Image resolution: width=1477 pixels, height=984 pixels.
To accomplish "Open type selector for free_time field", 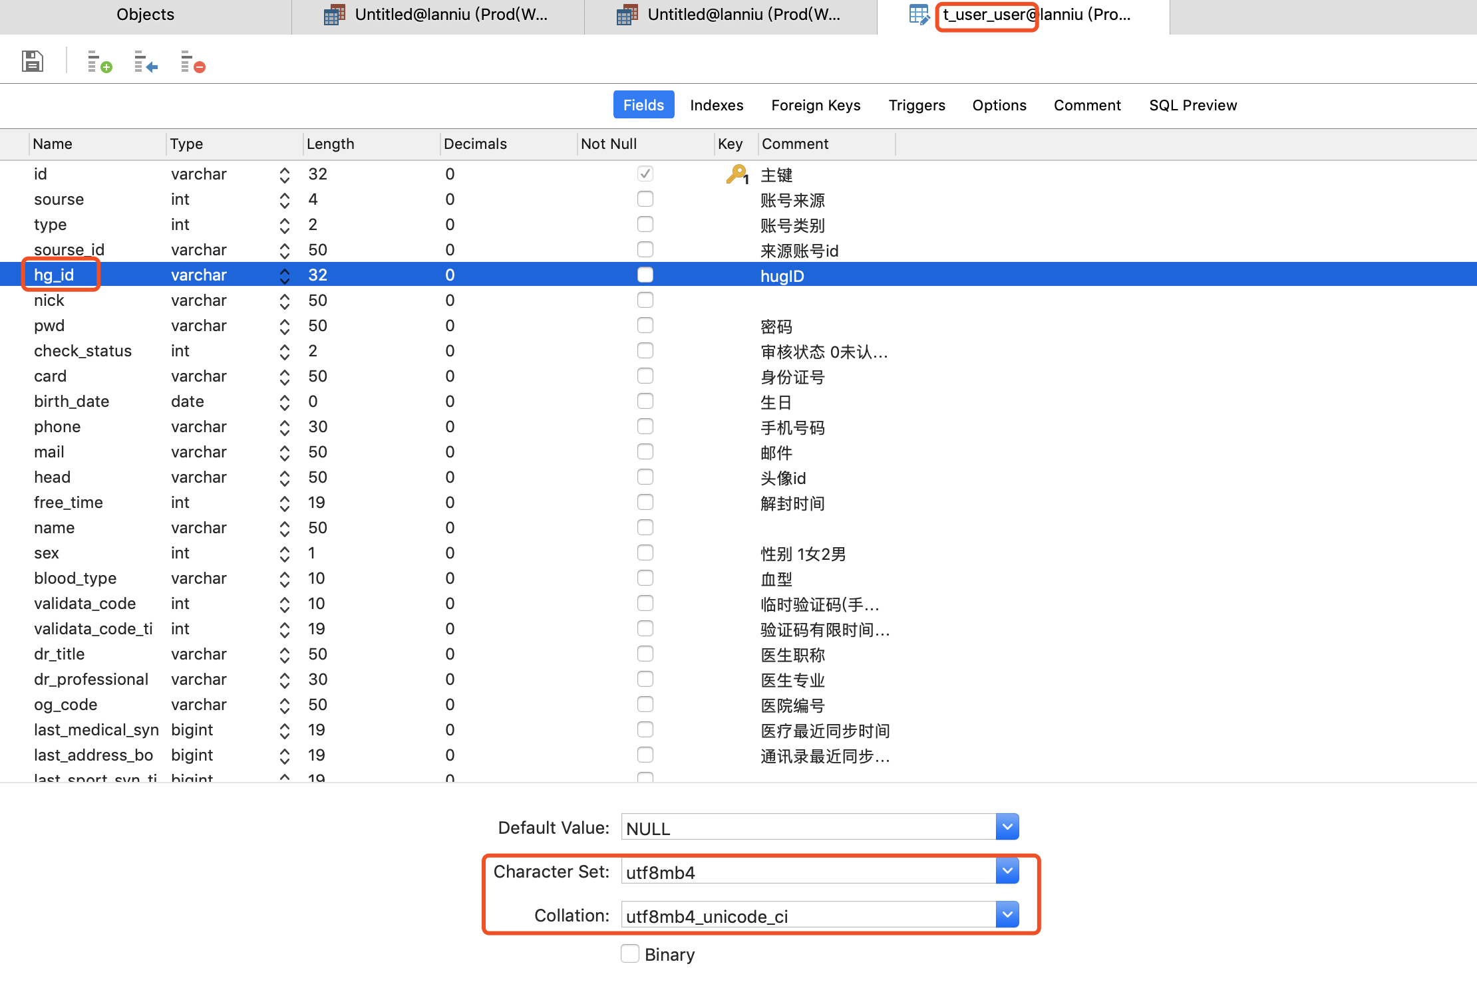I will (285, 503).
